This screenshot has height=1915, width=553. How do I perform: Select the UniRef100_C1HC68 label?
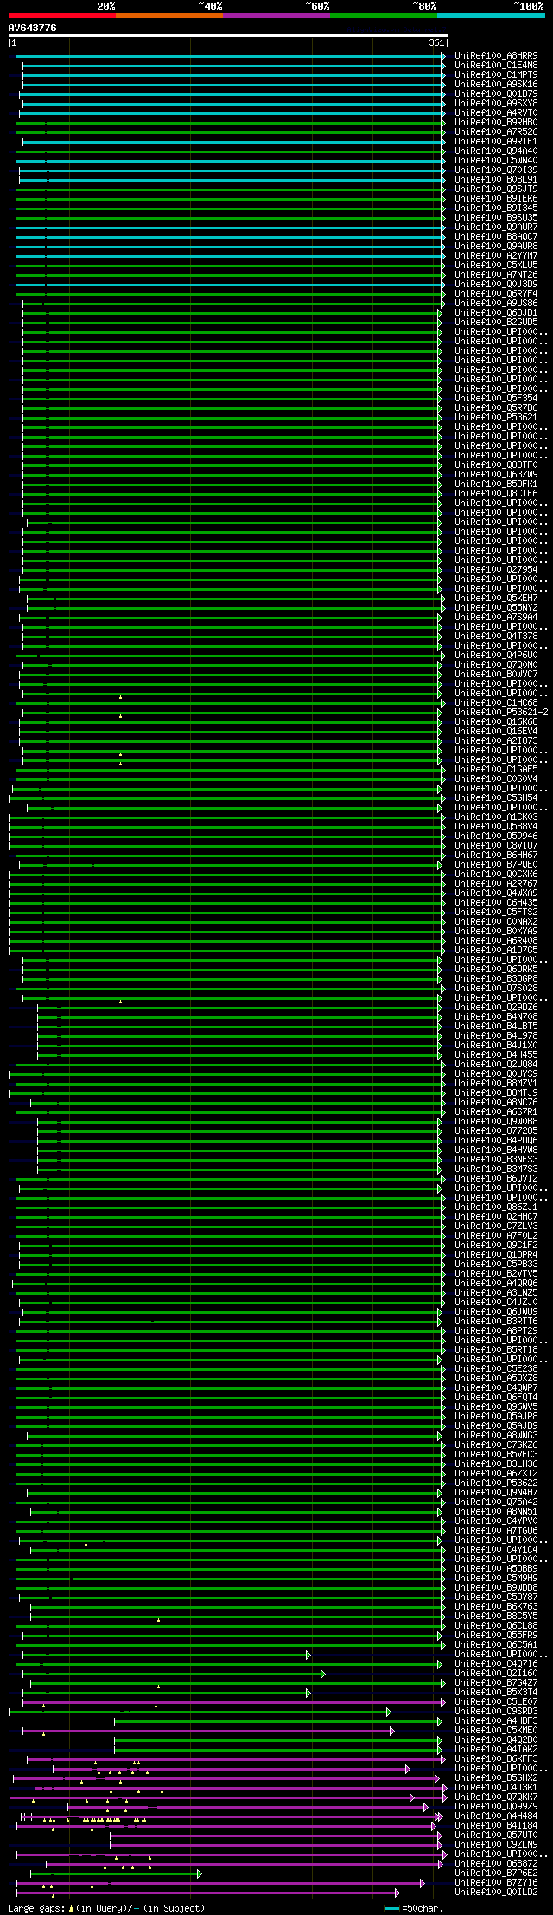point(496,703)
